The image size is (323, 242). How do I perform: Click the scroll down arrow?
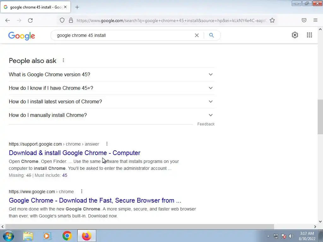pos(320,222)
